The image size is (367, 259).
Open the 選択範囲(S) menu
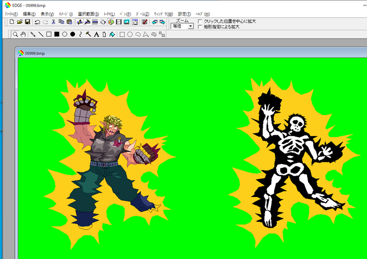pos(88,14)
